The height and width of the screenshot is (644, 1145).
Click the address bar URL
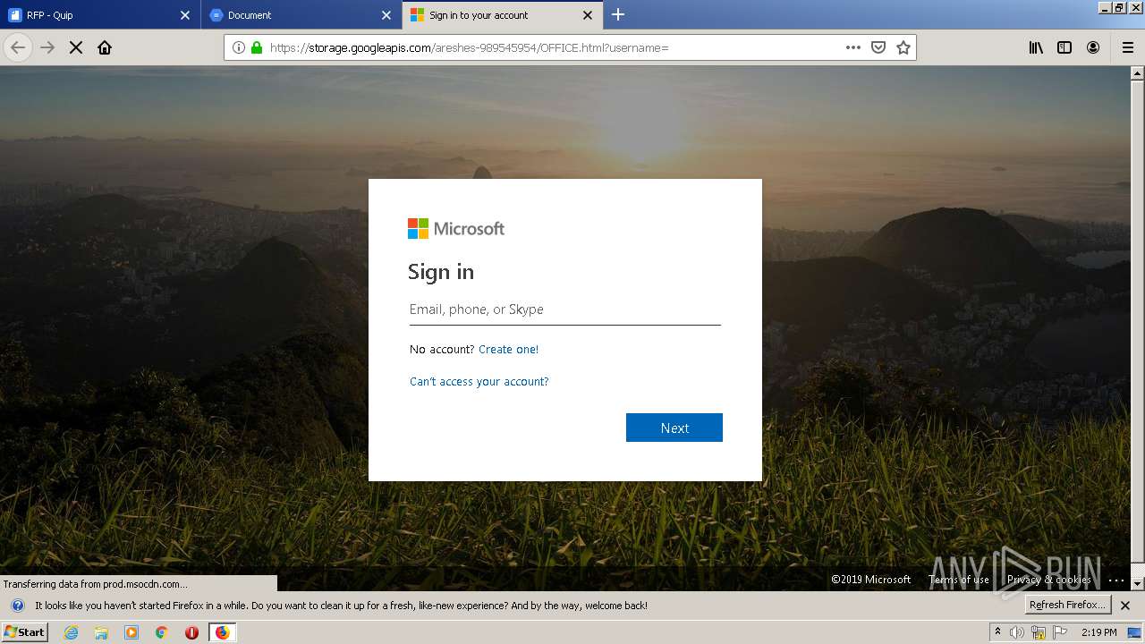click(469, 47)
